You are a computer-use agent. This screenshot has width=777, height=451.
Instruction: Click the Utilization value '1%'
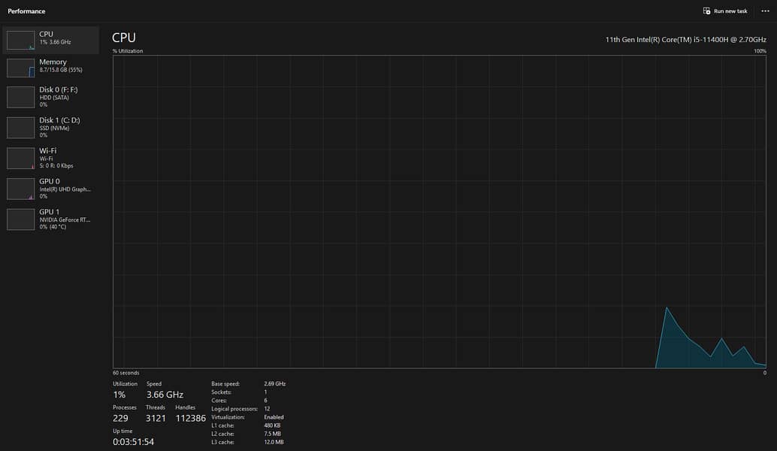(119, 395)
